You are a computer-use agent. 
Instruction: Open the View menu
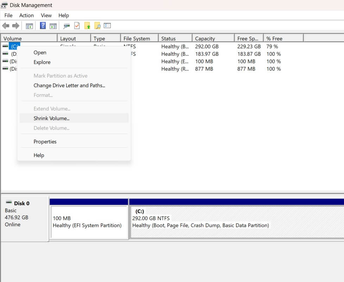click(46, 15)
